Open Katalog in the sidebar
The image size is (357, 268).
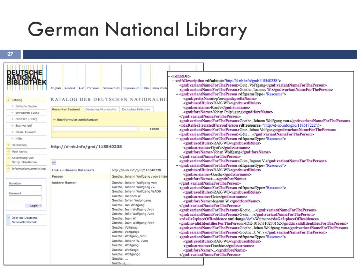[x=17, y=100]
